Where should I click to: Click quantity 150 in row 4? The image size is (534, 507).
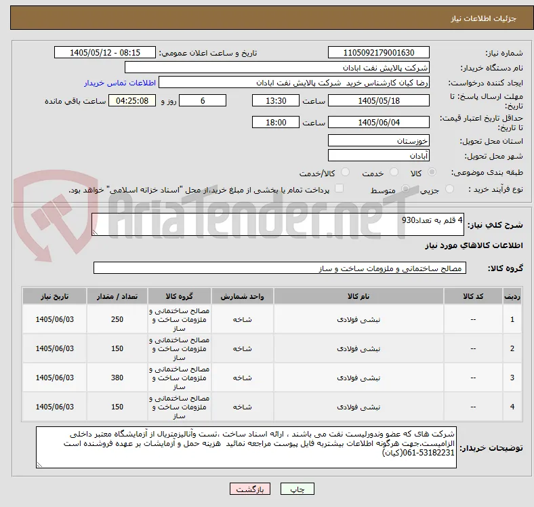click(117, 407)
